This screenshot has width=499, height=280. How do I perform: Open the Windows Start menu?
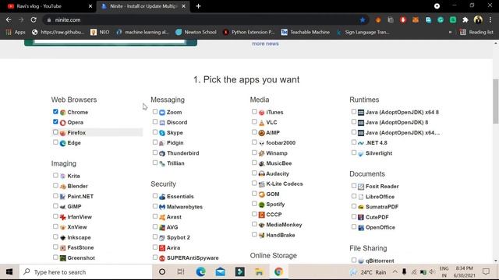(9, 271)
